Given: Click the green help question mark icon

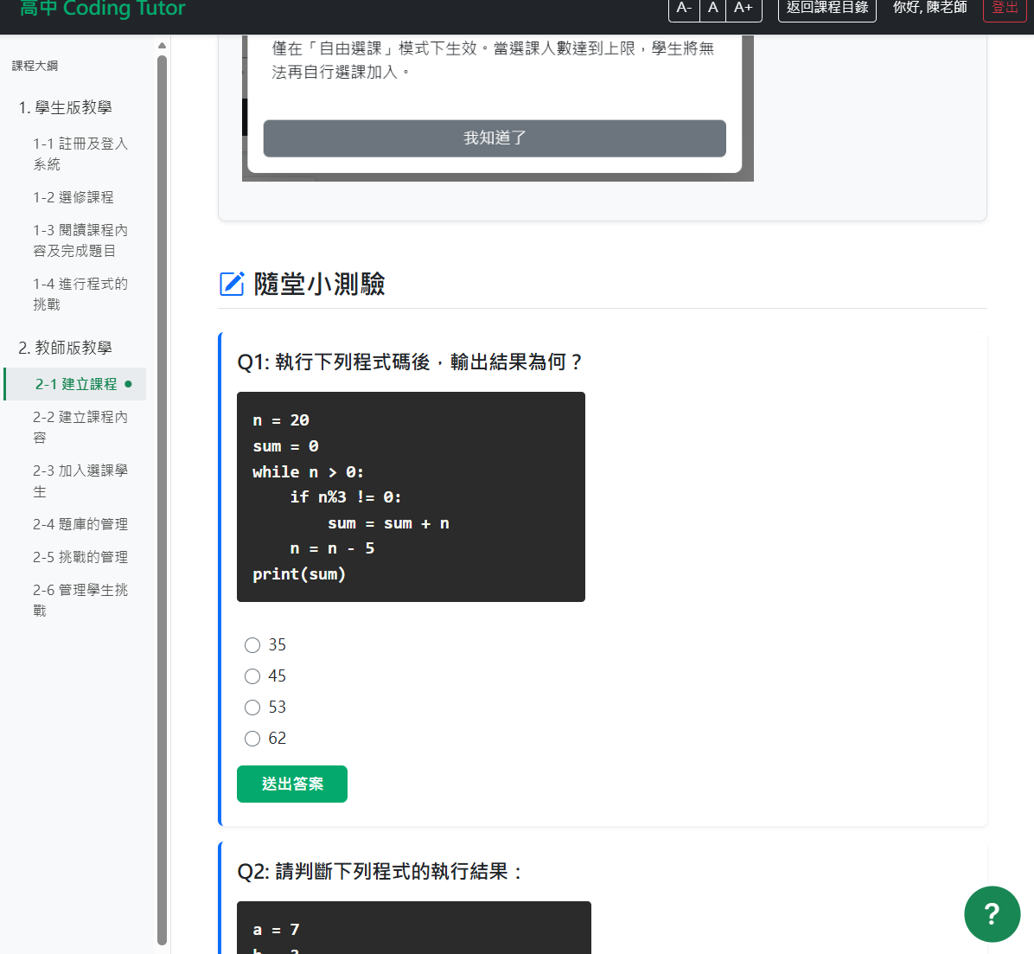Looking at the screenshot, I should tap(992, 914).
